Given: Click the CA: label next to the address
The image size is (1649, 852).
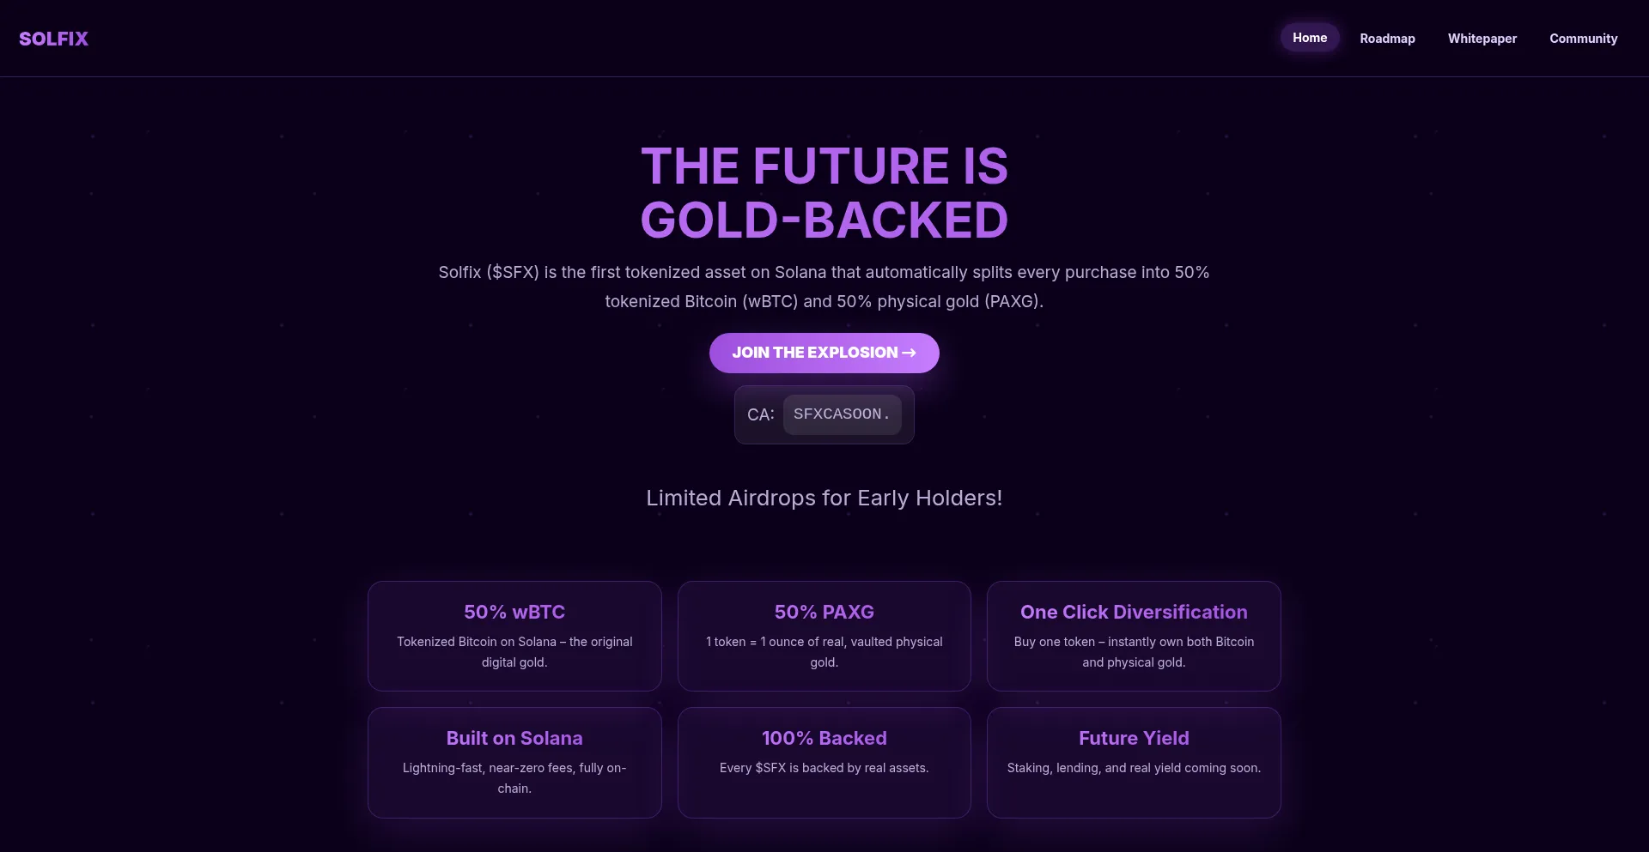Looking at the screenshot, I should [761, 414].
